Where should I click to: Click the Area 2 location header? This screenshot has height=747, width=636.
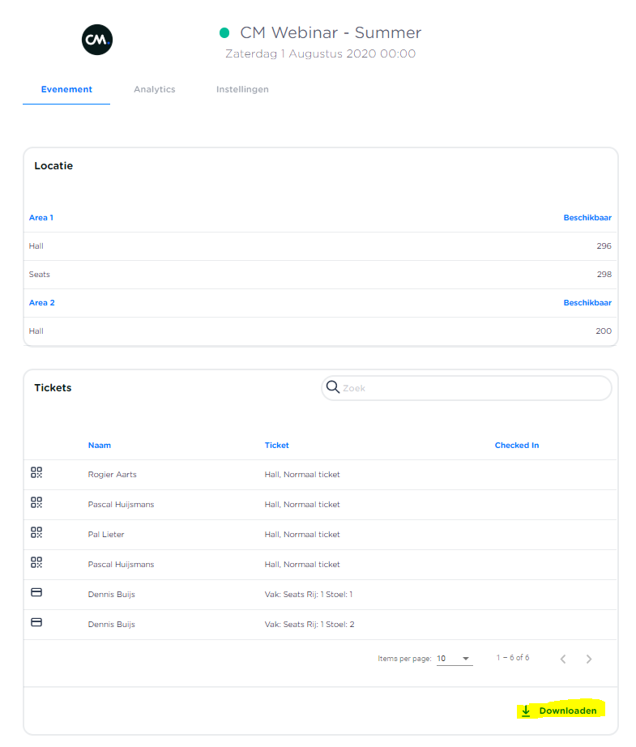(42, 302)
